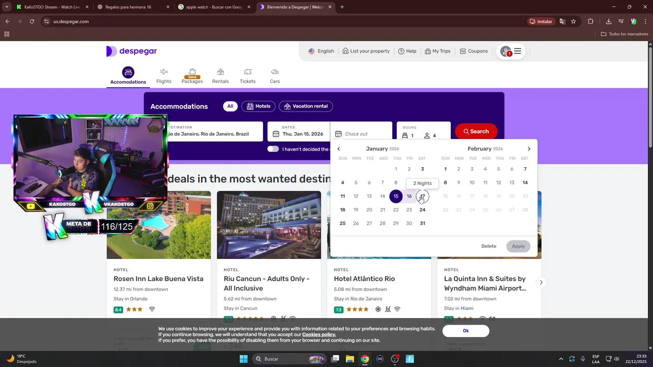Open the check-in date Thu, Jan 15, 2026 field
This screenshot has width=653, height=367.
pyautogui.click(x=298, y=132)
